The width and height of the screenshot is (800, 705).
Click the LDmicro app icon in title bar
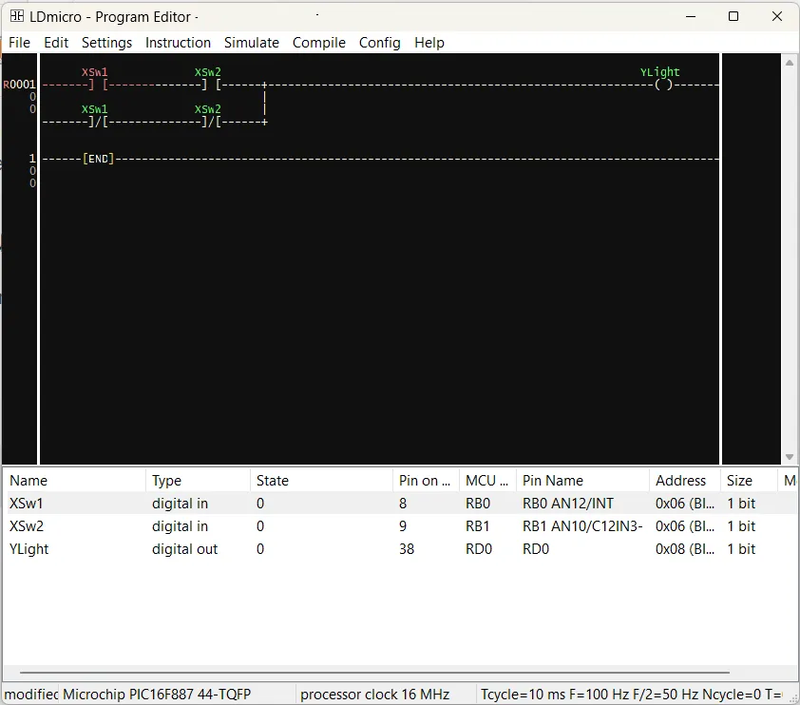[17, 16]
